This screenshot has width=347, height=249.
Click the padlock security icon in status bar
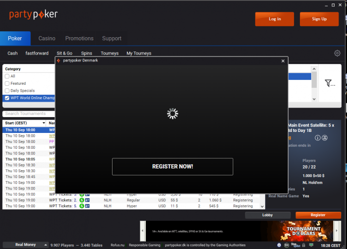[303, 245]
